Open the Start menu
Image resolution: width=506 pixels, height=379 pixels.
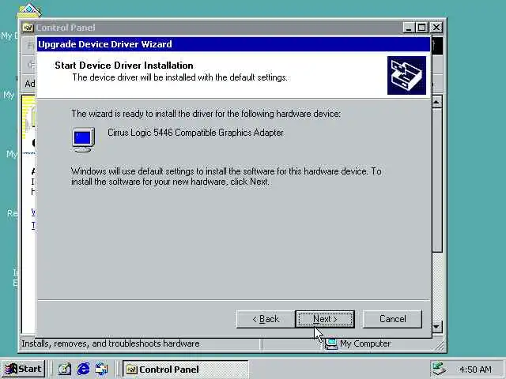point(23,369)
